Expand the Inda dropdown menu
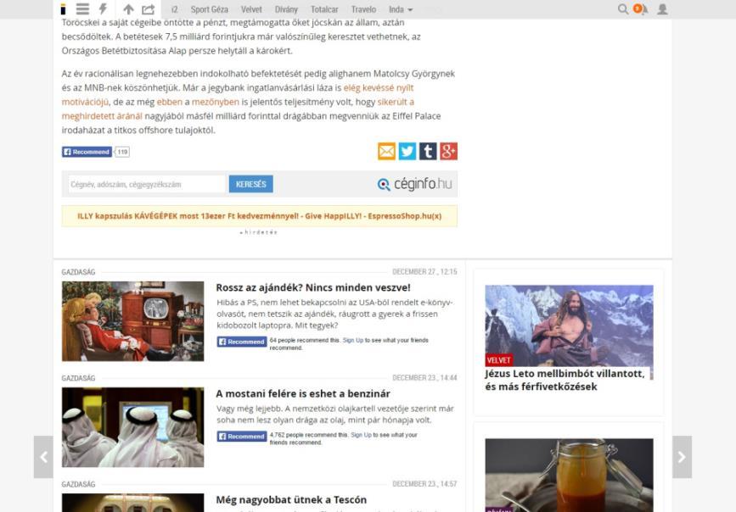The image size is (736, 512). pyautogui.click(x=401, y=9)
